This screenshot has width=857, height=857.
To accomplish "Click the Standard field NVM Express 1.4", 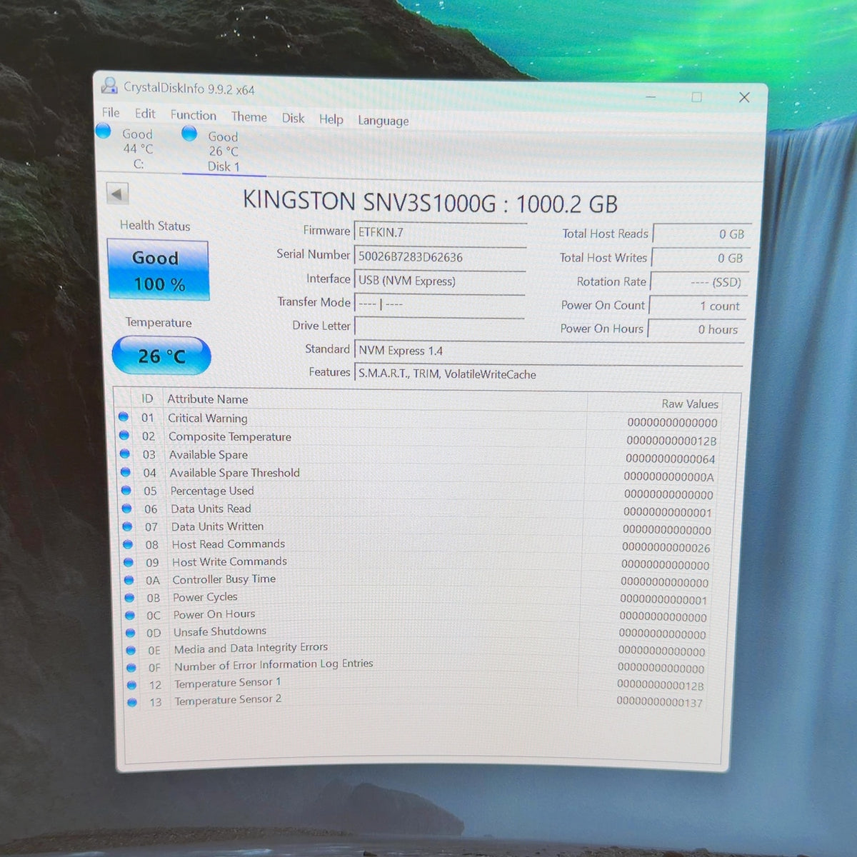I will click(x=549, y=351).
